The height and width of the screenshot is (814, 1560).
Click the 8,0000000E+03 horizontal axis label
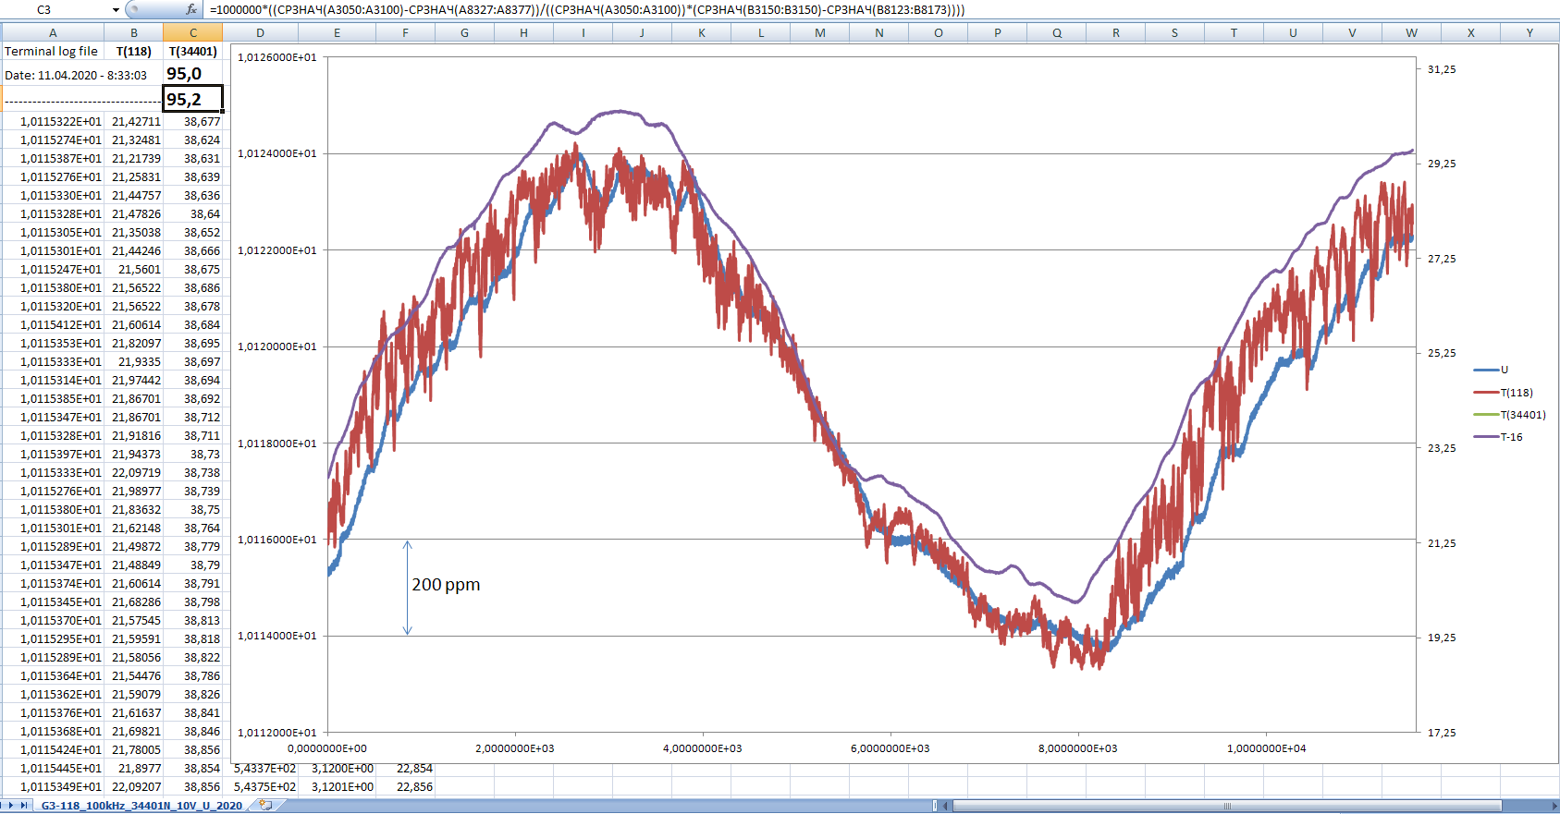1077,748
